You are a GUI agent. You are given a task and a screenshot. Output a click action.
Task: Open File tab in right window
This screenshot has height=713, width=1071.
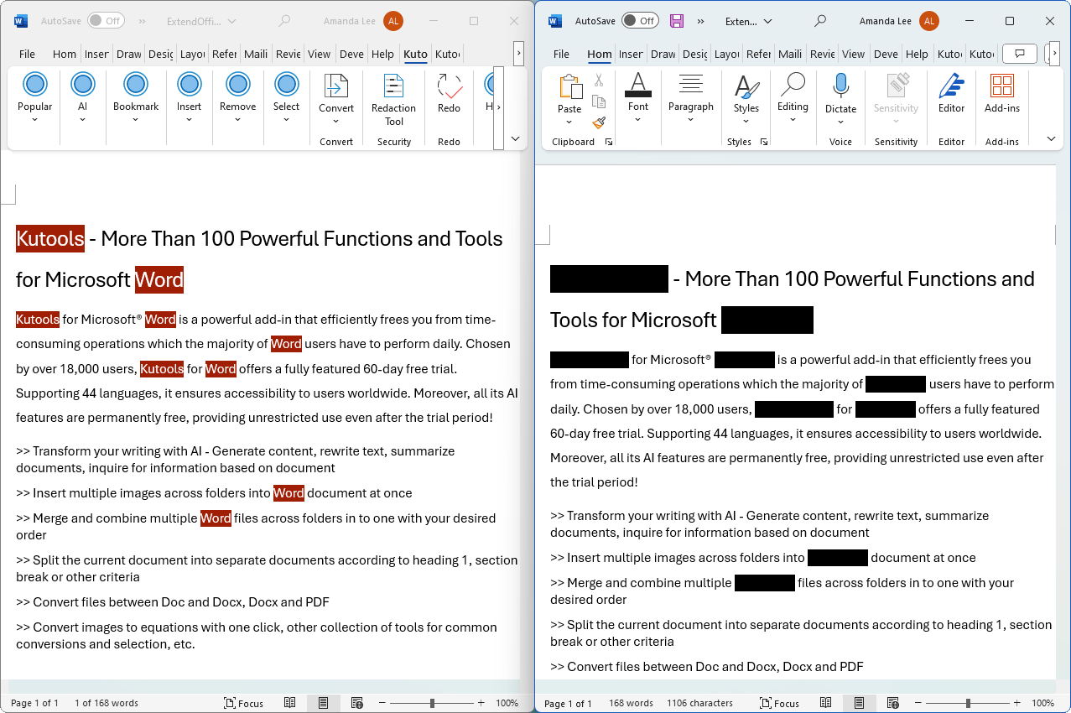point(561,54)
